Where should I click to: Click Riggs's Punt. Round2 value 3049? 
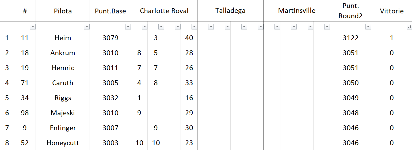(x=350, y=98)
